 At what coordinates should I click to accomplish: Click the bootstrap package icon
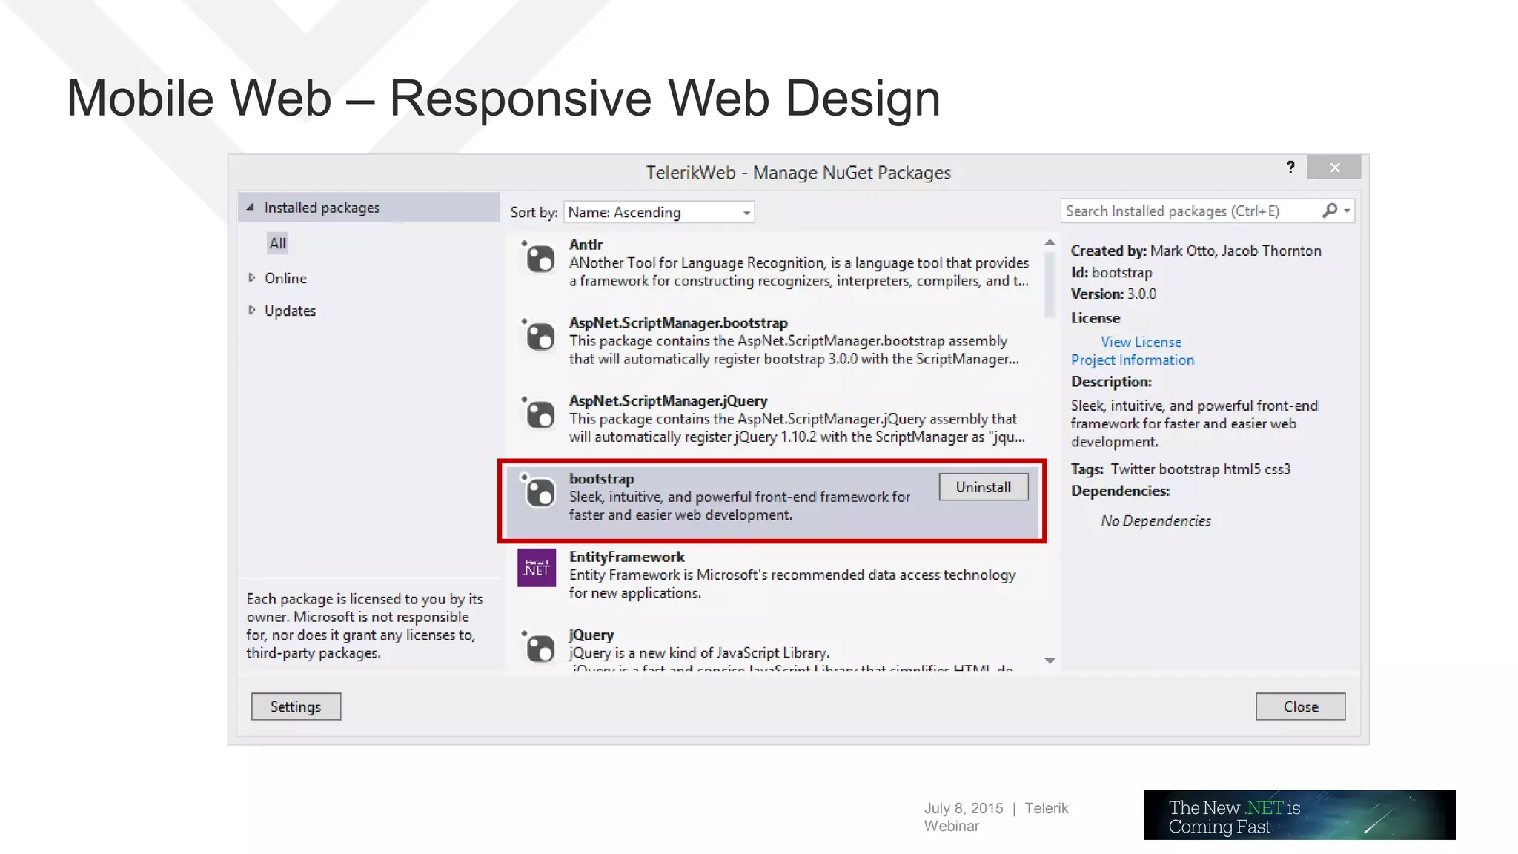tap(538, 491)
